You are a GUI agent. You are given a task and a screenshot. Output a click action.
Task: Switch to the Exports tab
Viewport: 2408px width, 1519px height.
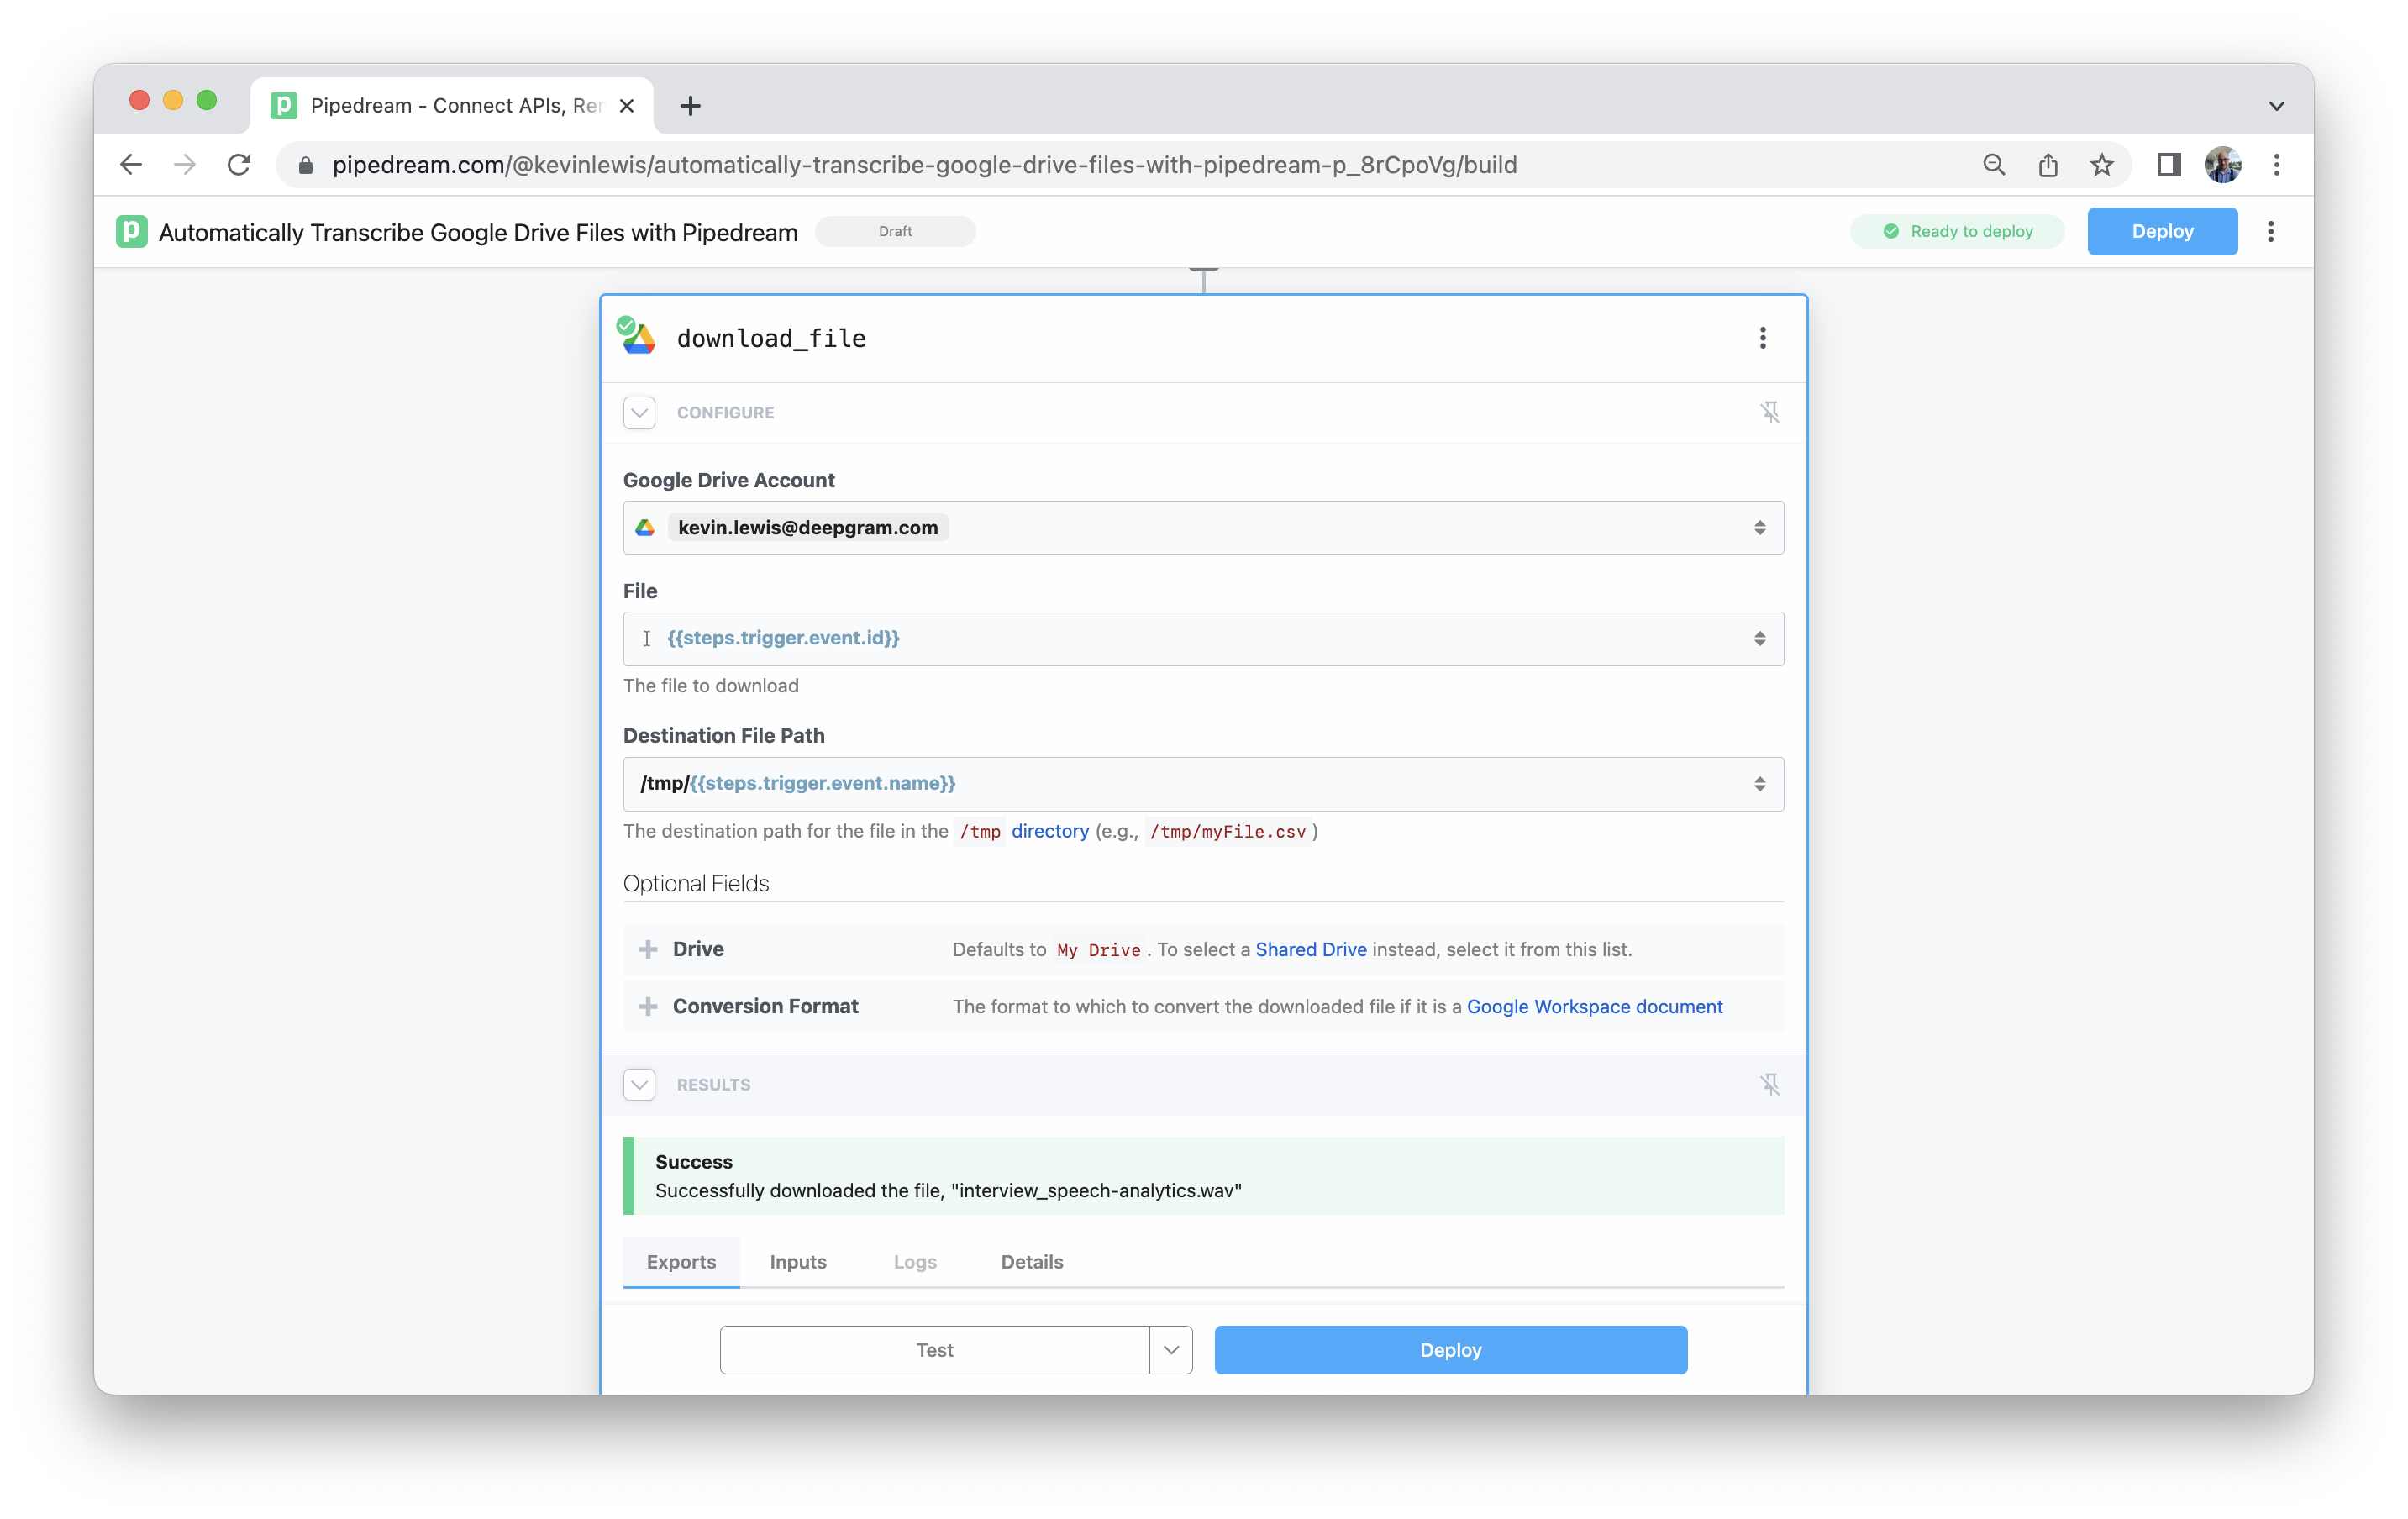click(681, 1262)
